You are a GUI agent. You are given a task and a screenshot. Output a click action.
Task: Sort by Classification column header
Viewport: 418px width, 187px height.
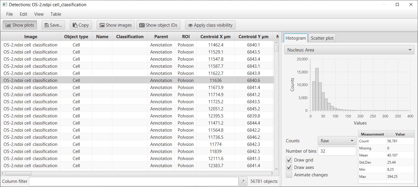coord(130,37)
